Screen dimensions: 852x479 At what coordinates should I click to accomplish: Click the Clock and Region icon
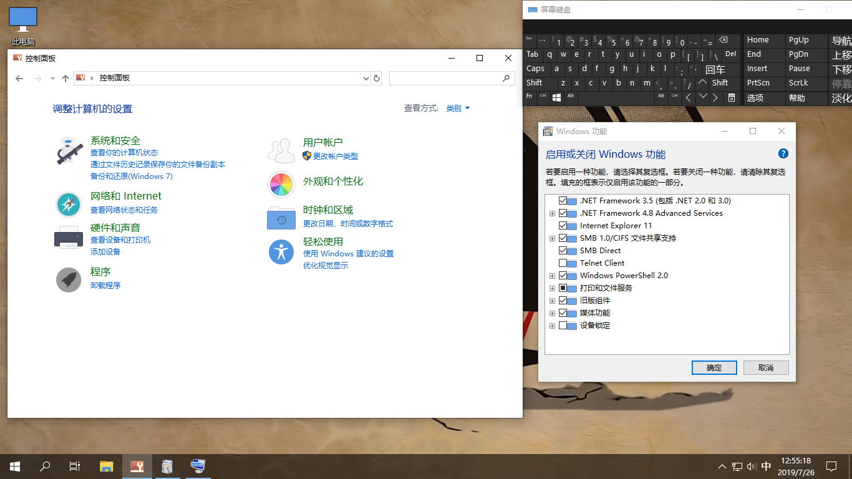click(x=281, y=218)
